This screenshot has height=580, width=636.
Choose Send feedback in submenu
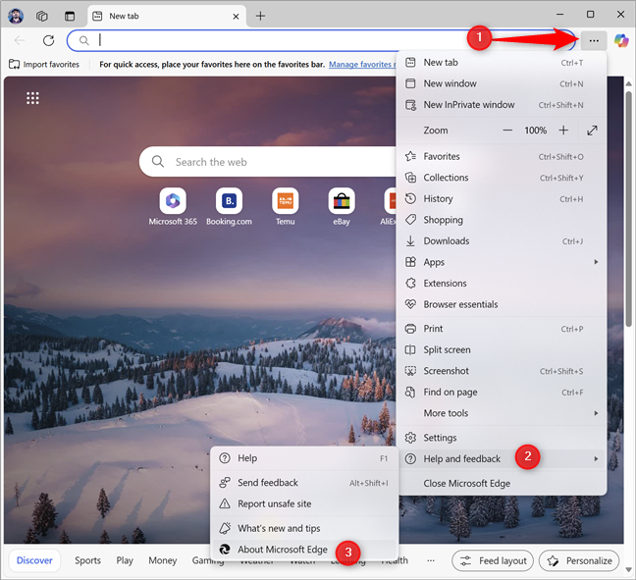tap(304, 483)
